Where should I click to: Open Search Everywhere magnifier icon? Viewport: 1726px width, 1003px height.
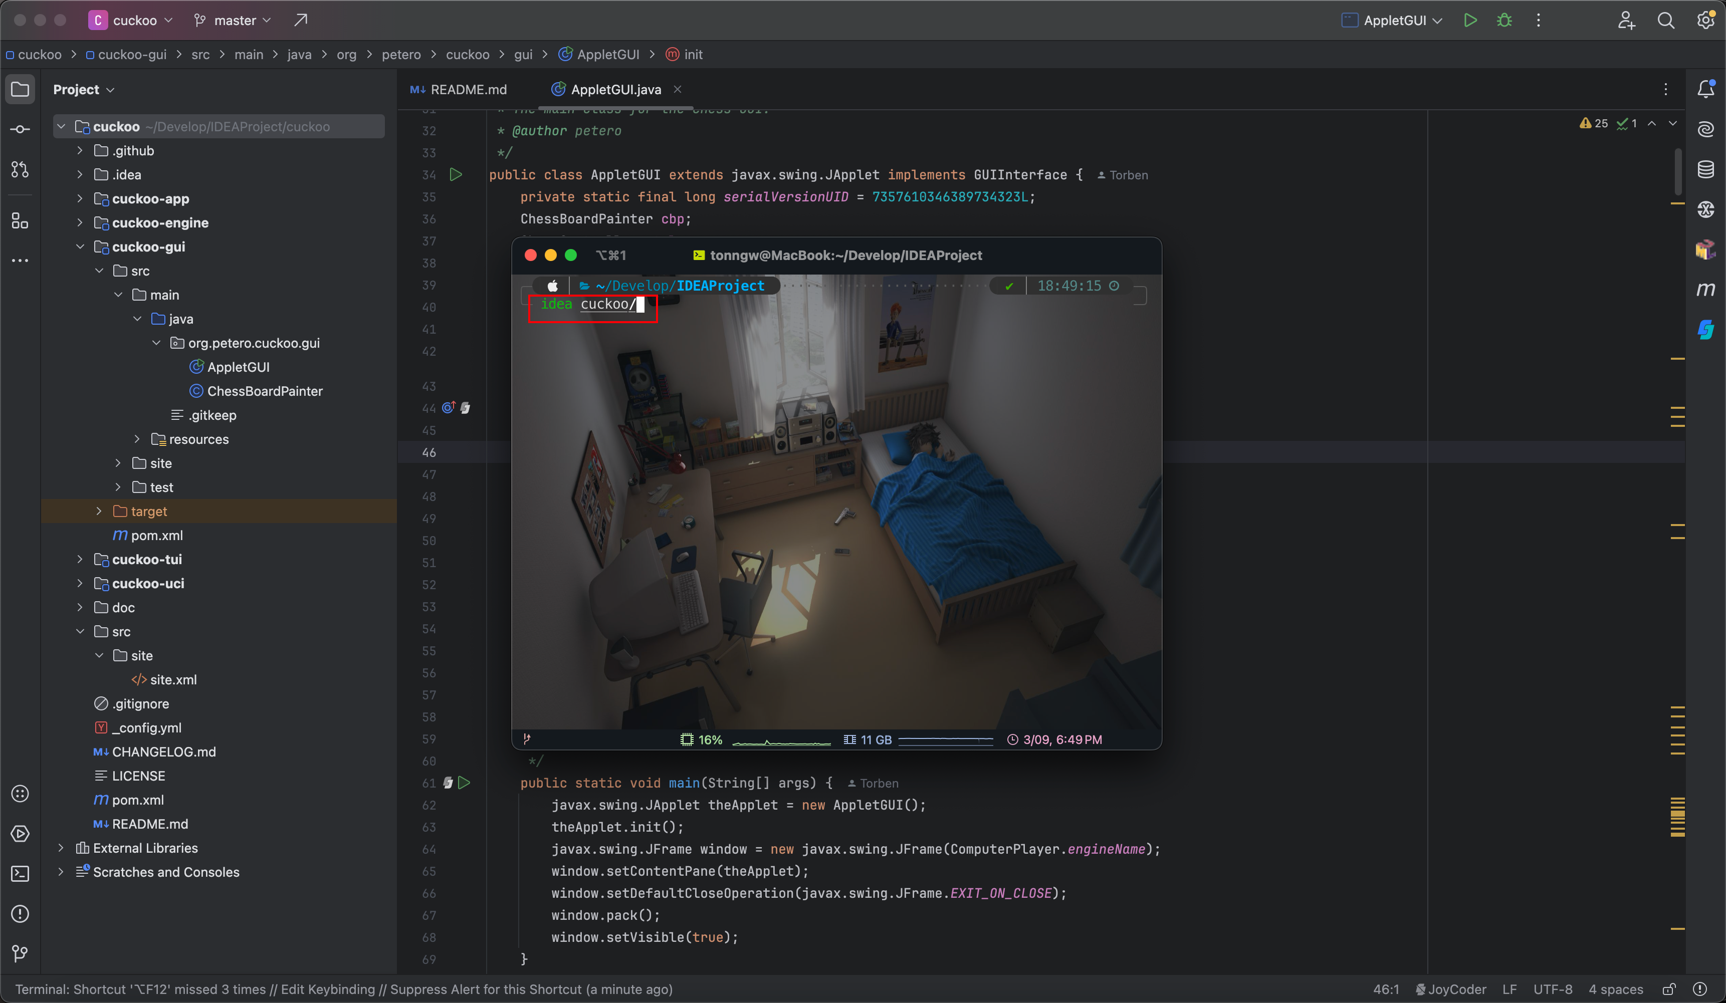[x=1666, y=21]
